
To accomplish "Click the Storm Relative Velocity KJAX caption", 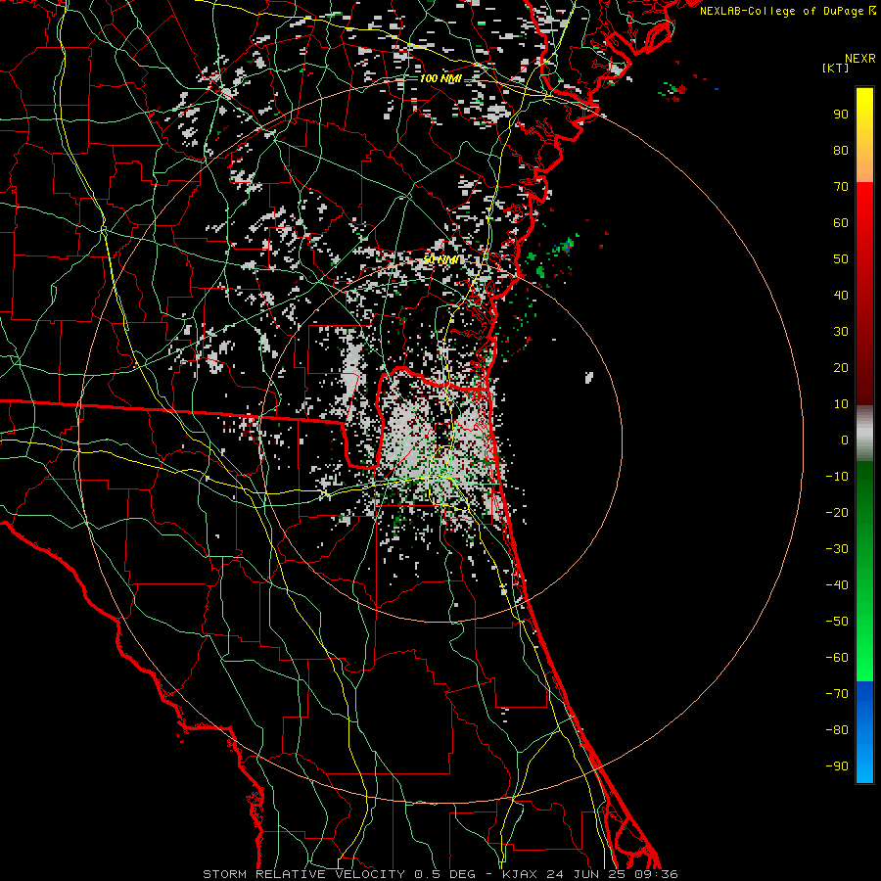I will (440, 874).
